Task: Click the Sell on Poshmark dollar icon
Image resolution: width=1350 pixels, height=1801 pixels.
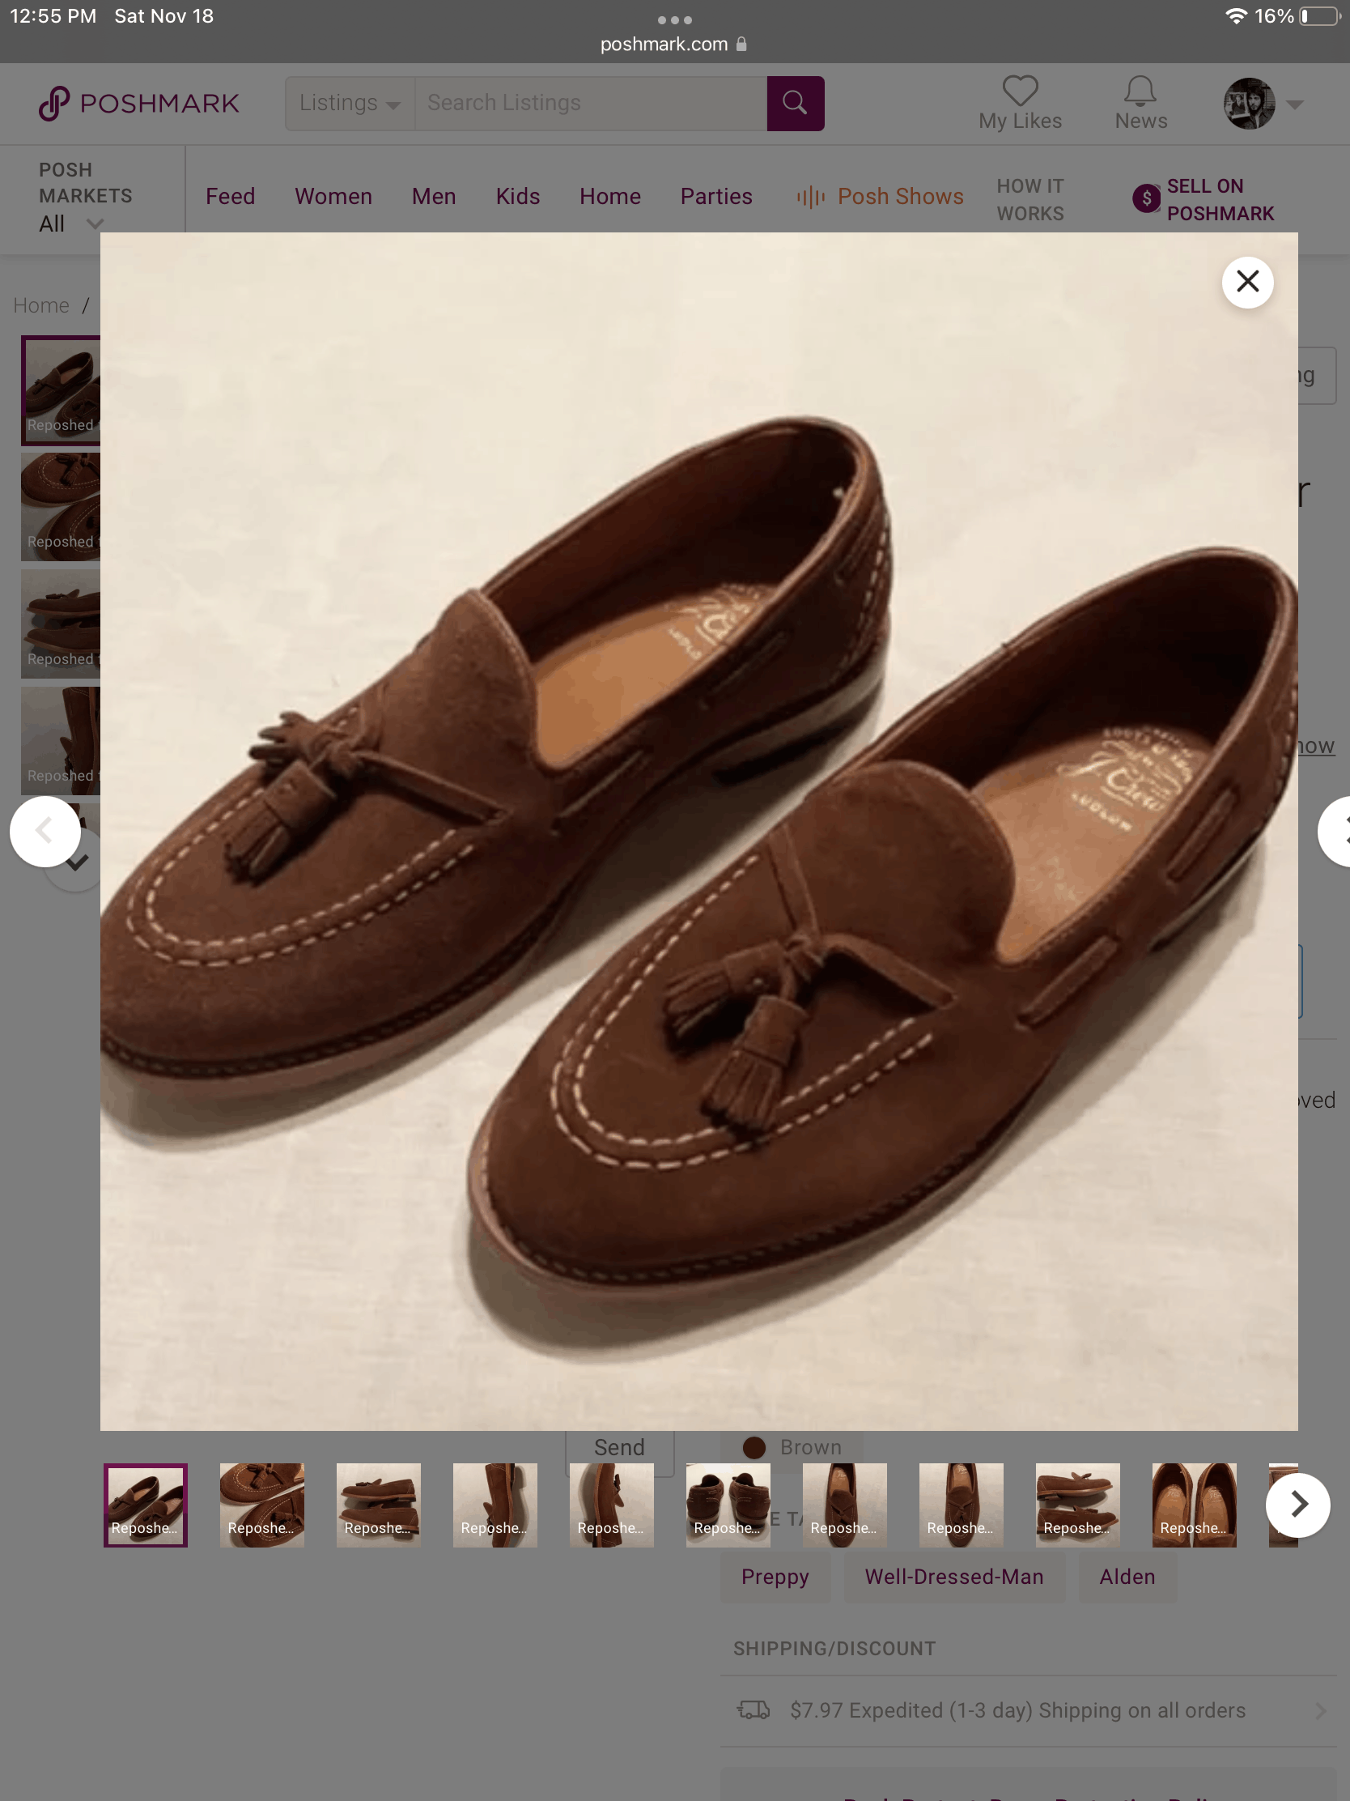Action: [1146, 198]
